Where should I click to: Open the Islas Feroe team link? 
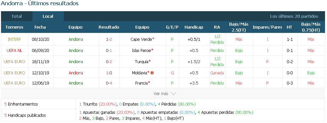tap(142, 50)
